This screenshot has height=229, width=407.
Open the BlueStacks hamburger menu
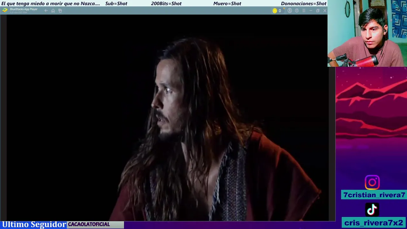pos(304,10)
